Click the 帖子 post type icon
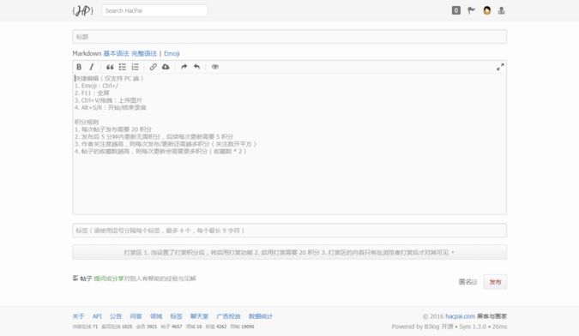 (x=75, y=278)
